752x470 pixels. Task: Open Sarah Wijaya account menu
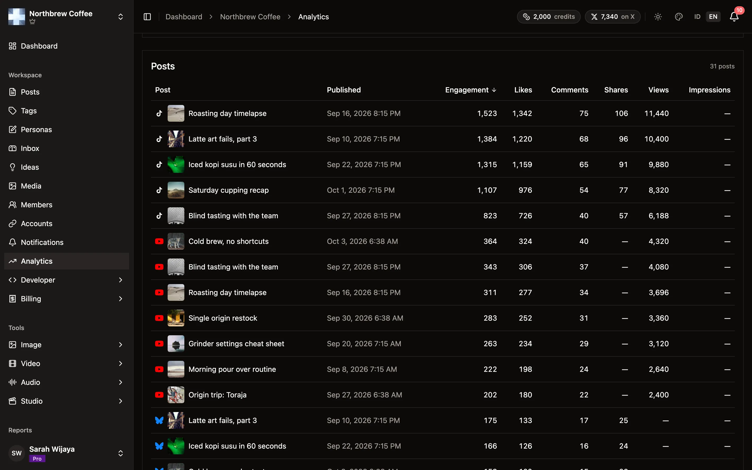(67, 453)
